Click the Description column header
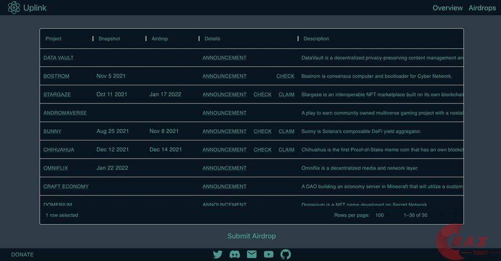This screenshot has height=261, width=501. (x=316, y=38)
